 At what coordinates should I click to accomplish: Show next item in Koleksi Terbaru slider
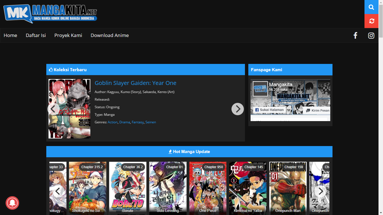[x=238, y=109]
